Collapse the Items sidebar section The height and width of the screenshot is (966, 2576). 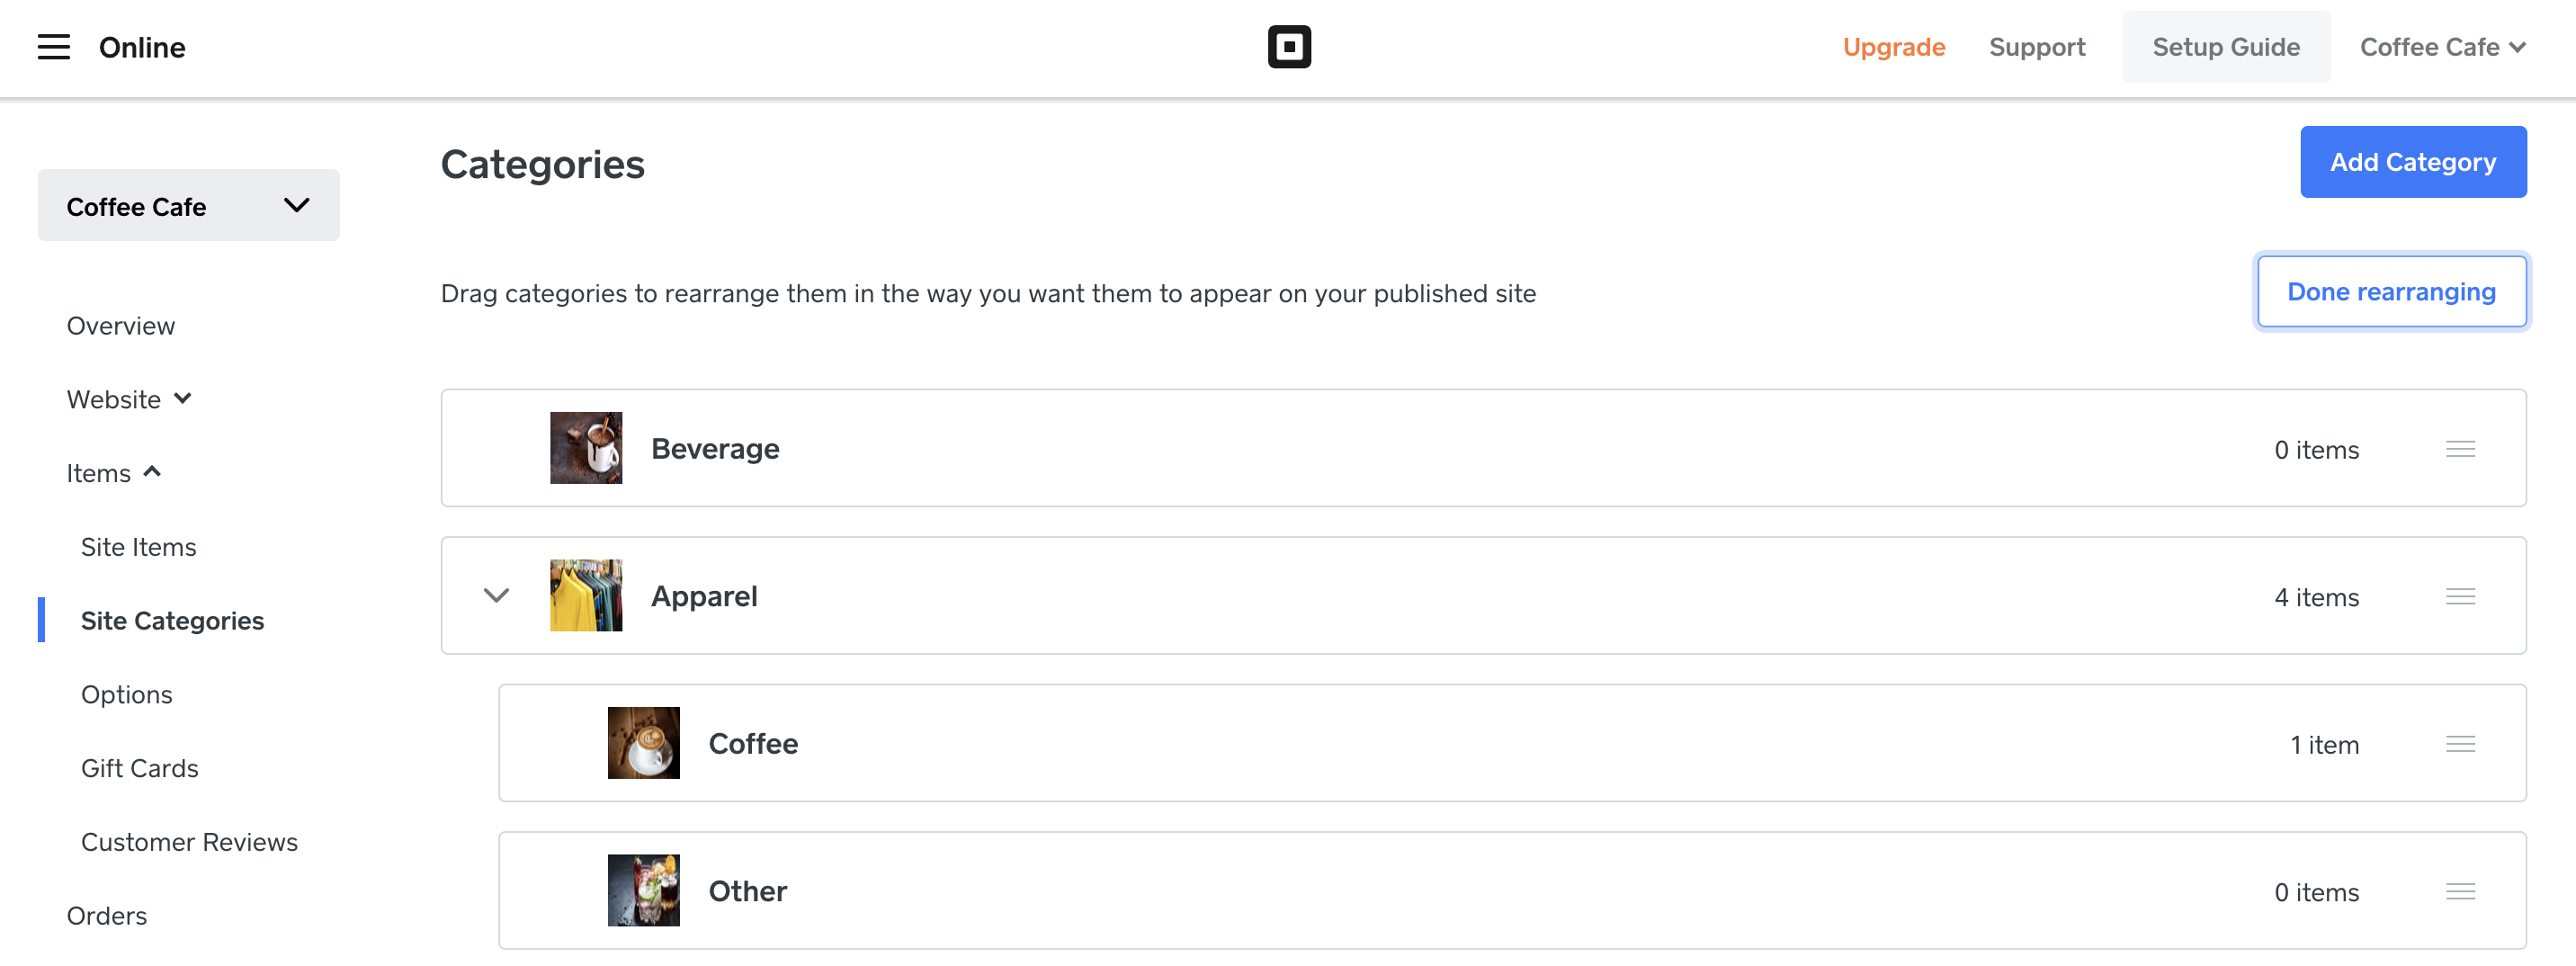113,473
